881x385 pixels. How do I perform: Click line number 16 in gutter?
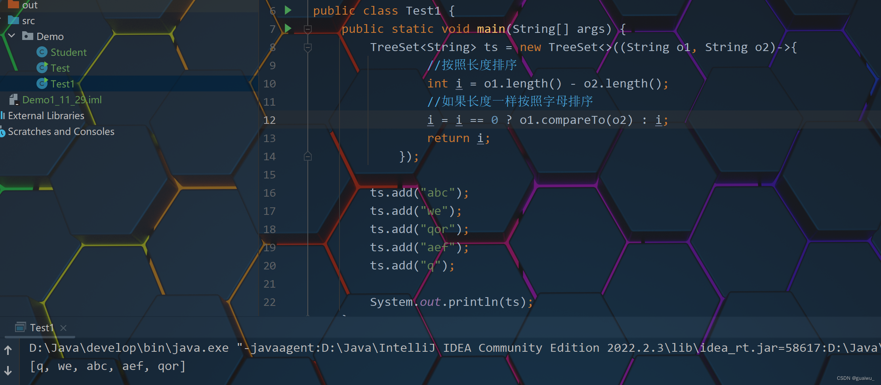[269, 193]
